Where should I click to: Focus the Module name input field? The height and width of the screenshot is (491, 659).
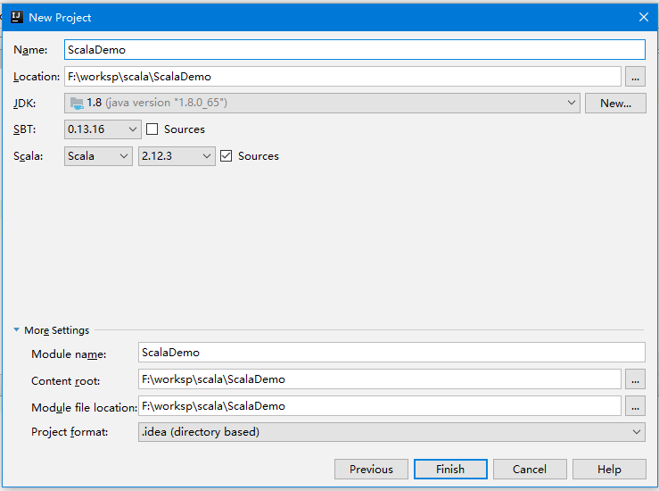pos(391,353)
